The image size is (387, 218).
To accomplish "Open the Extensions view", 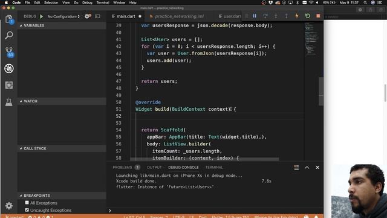I will pyautogui.click(x=9, y=85).
